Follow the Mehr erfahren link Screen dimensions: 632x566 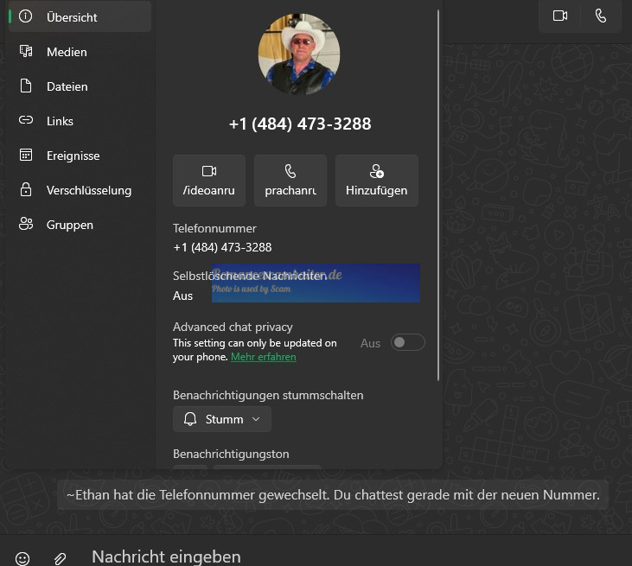[x=263, y=357]
